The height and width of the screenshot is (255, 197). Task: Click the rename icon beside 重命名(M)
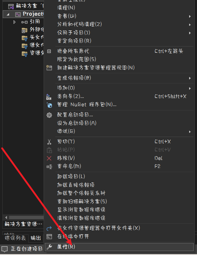(49, 166)
